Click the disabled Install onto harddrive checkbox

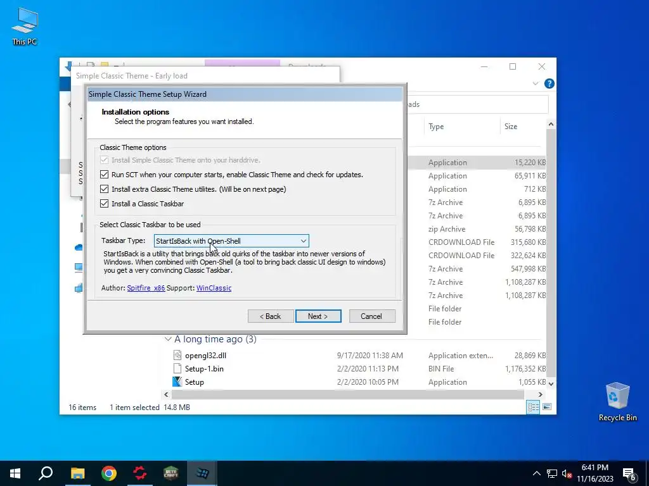(105, 160)
